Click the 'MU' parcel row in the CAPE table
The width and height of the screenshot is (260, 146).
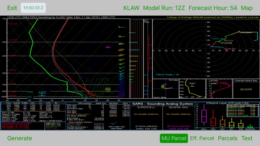tap(33, 110)
